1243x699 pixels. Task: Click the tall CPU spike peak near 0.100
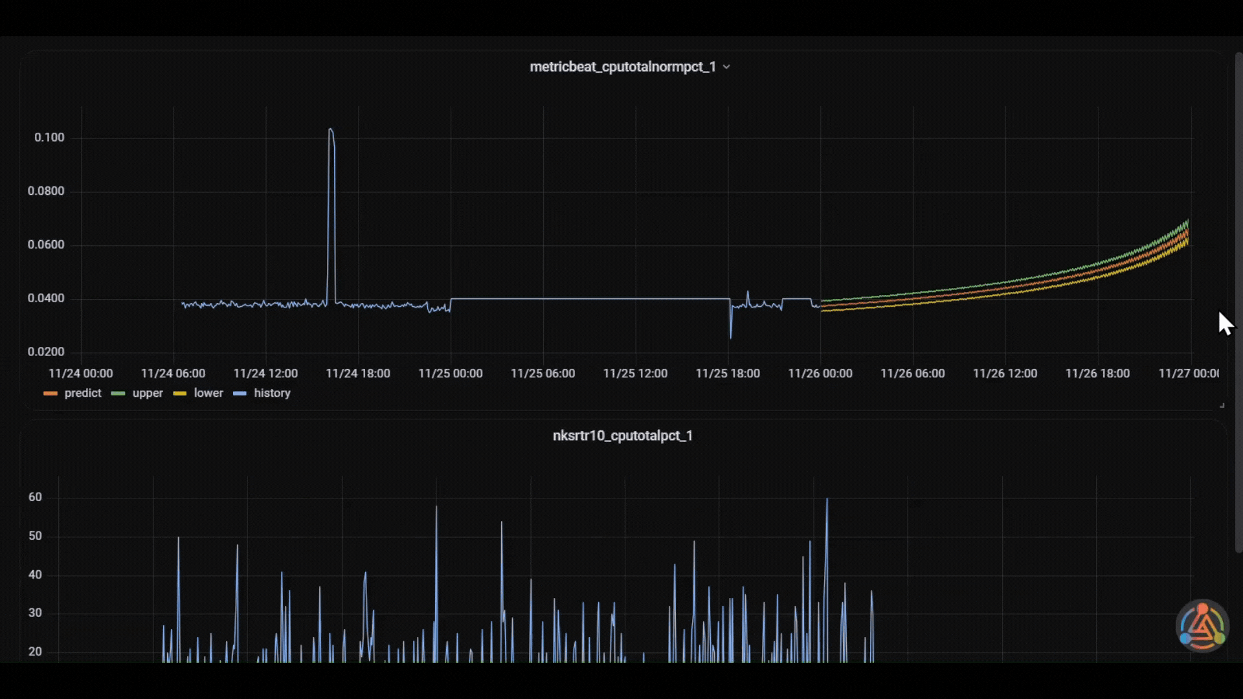pos(331,130)
